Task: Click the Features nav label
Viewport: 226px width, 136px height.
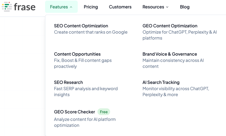Action: pyautogui.click(x=59, y=7)
